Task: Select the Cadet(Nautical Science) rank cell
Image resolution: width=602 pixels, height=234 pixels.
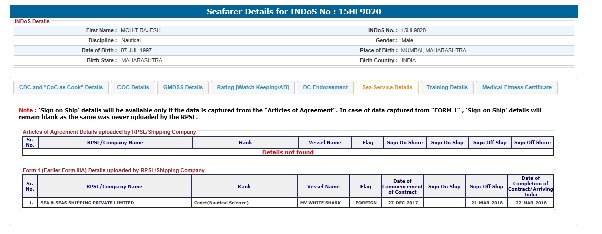Action: click(x=221, y=203)
